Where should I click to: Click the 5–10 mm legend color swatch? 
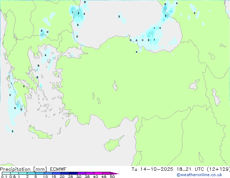pos(40,173)
